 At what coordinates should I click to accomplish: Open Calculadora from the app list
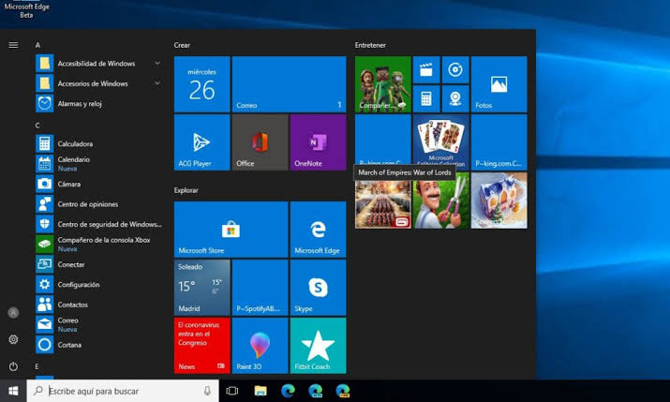pos(75,143)
